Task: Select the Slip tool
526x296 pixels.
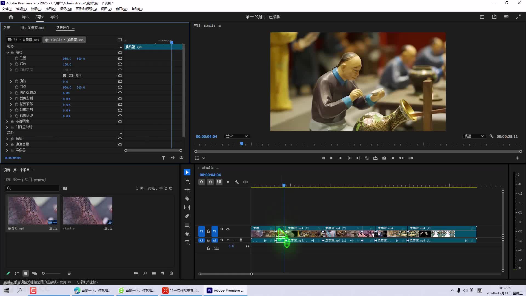Action: coord(187,207)
